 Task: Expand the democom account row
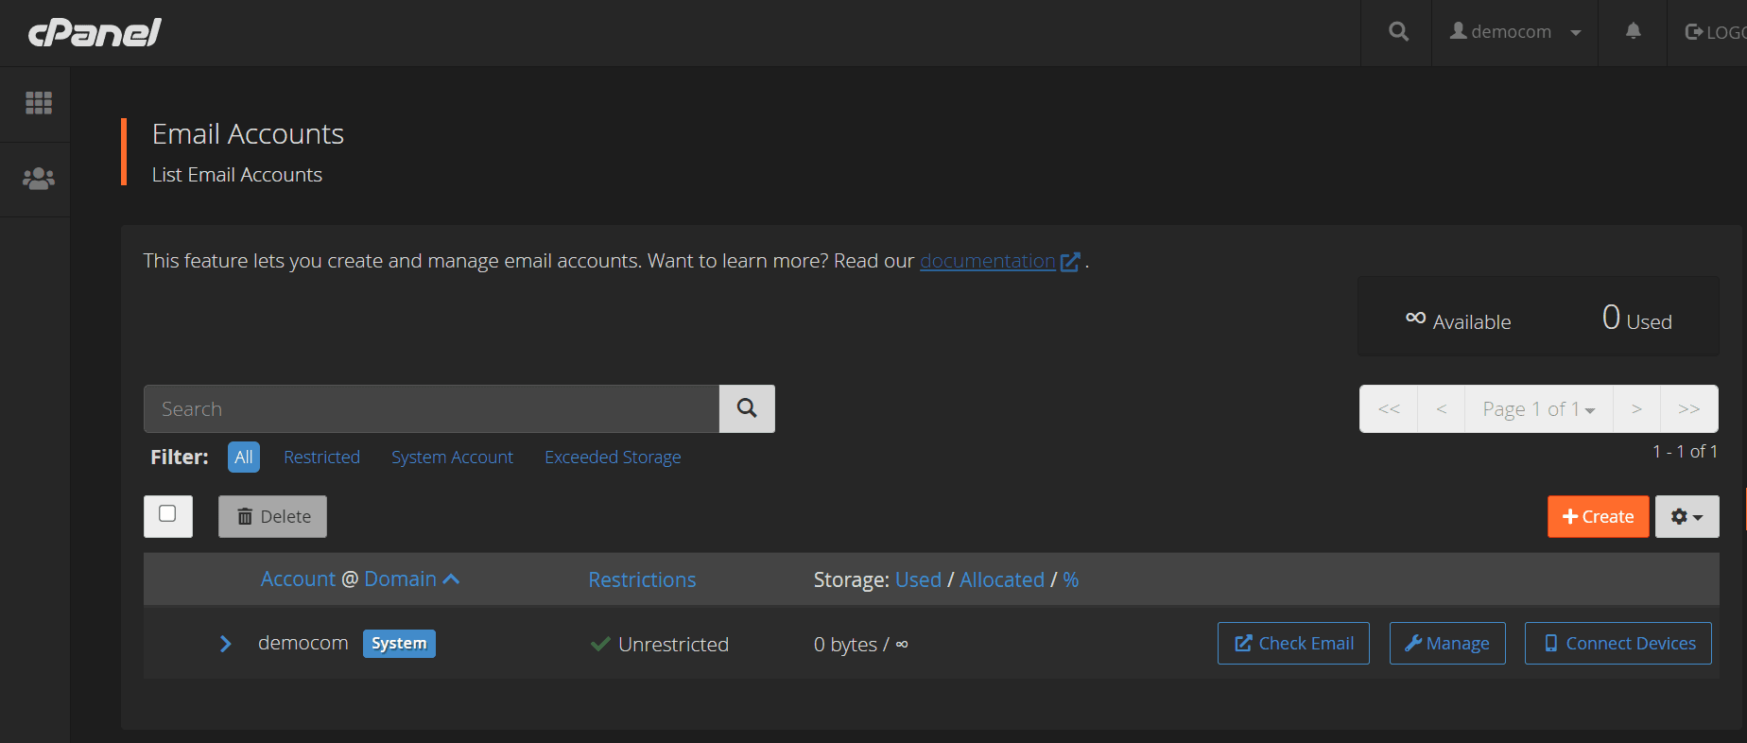pos(225,644)
